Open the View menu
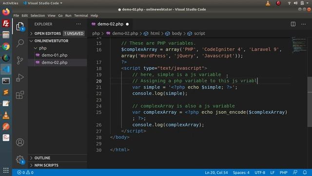The width and height of the screenshot is (312, 176). (x=52, y=16)
